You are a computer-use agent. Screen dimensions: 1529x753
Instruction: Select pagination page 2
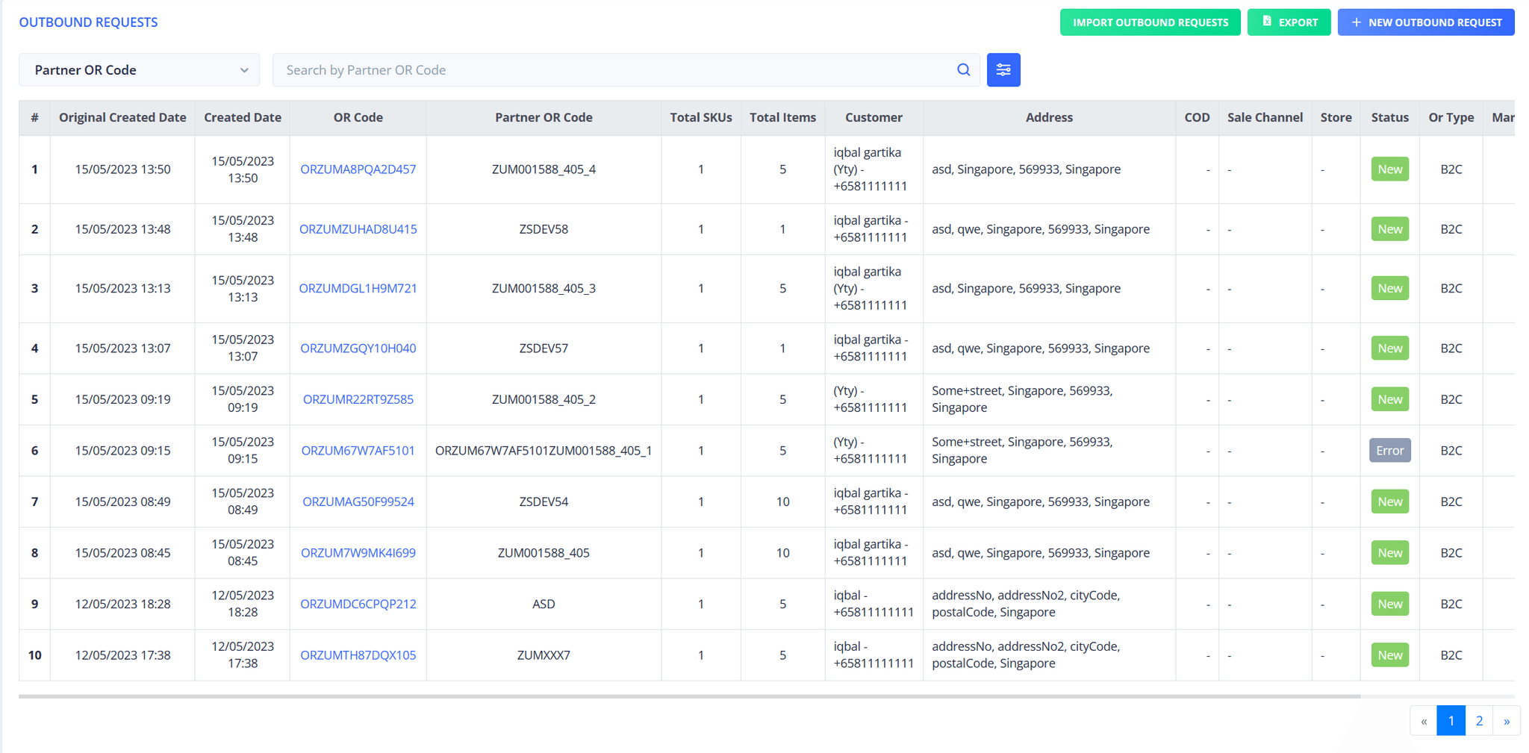[x=1479, y=720]
